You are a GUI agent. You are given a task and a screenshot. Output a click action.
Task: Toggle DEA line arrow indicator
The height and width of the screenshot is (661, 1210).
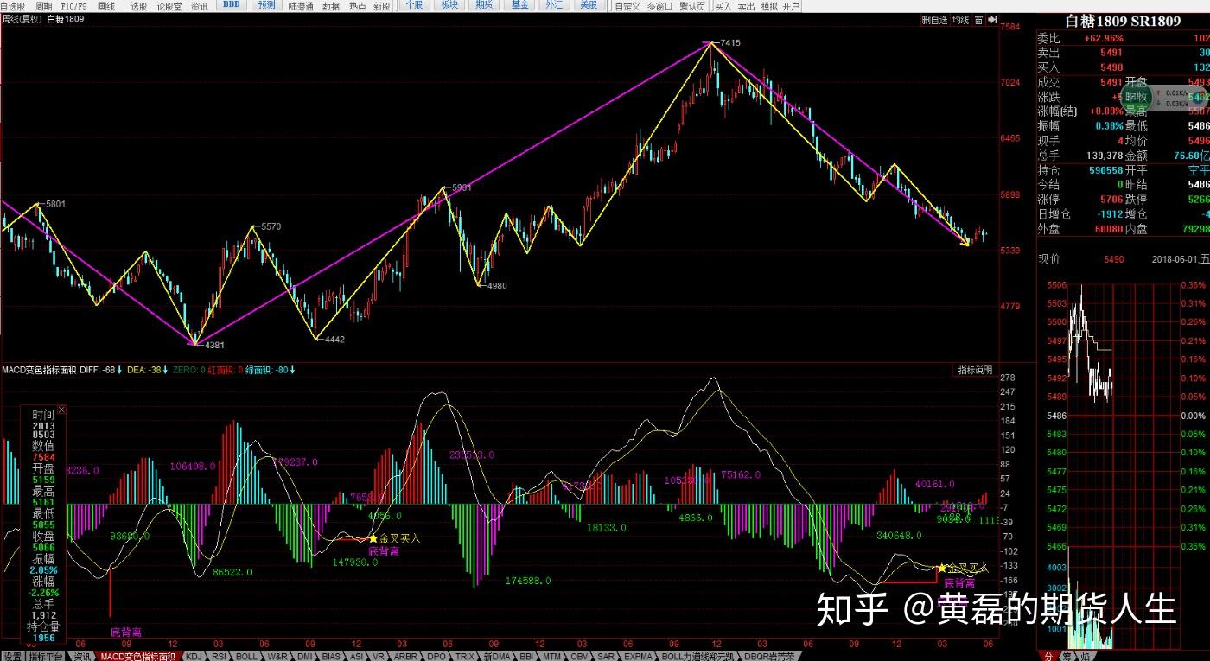(165, 370)
